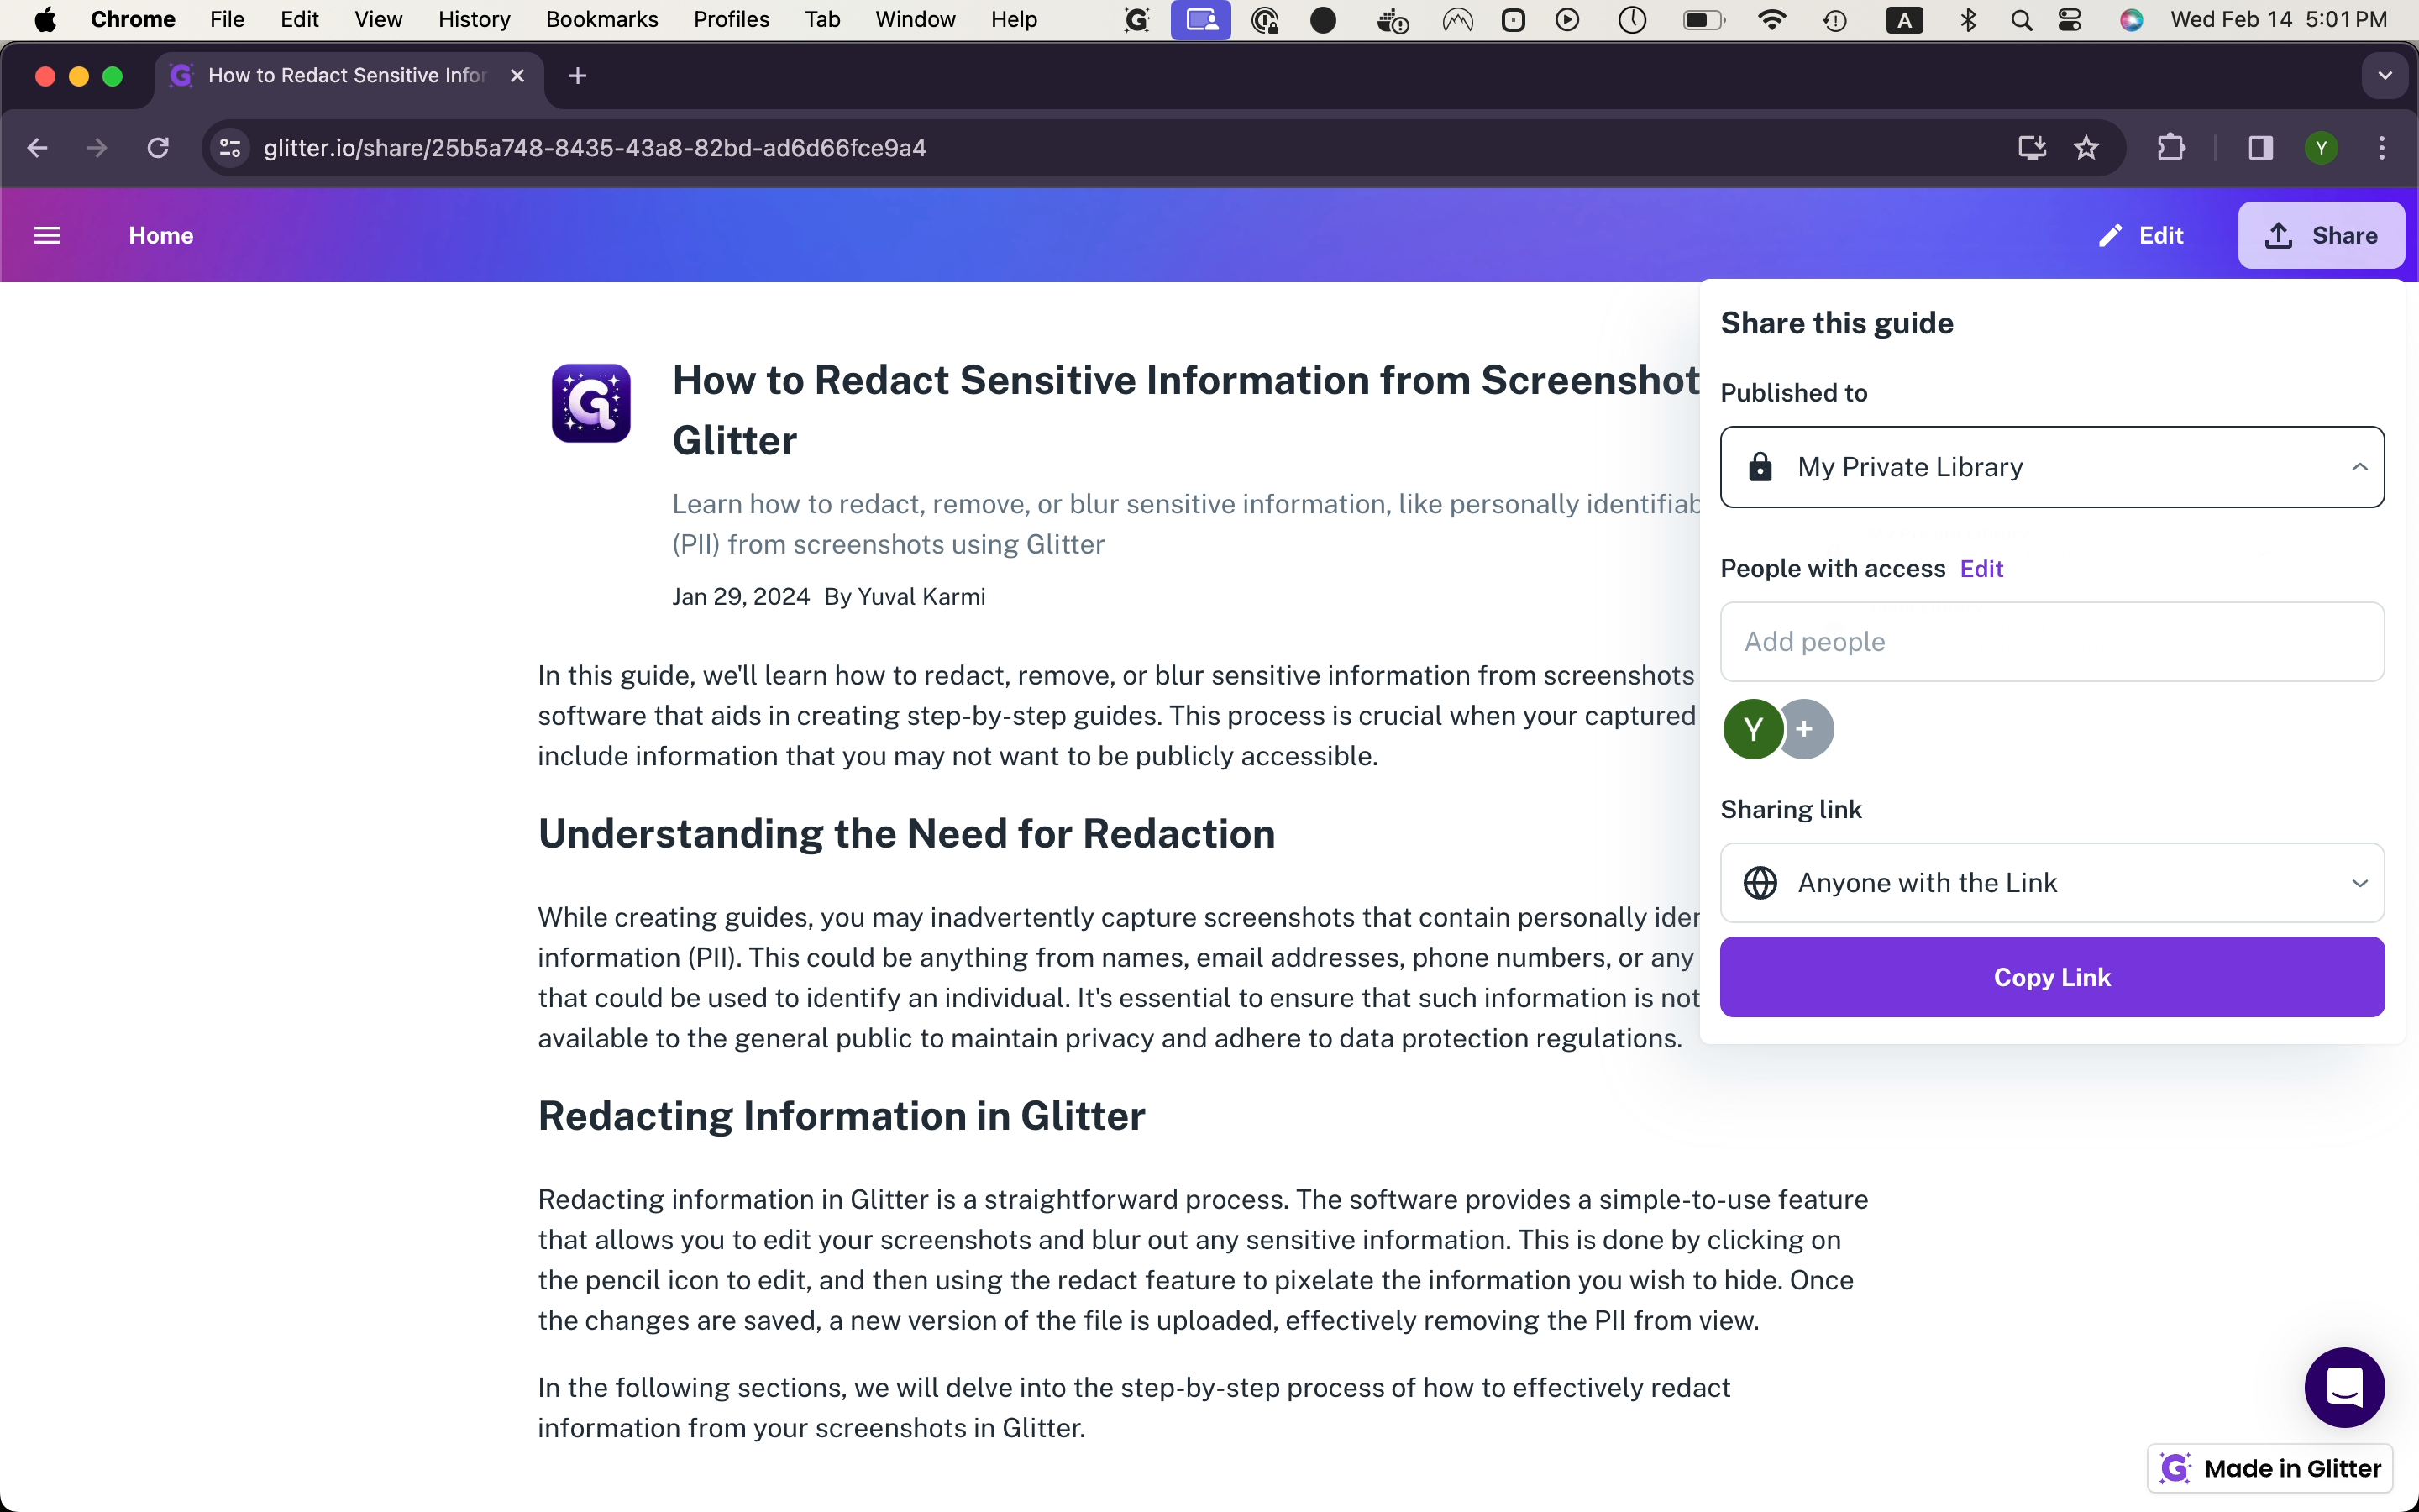Click the address bar URL

click(x=595, y=148)
